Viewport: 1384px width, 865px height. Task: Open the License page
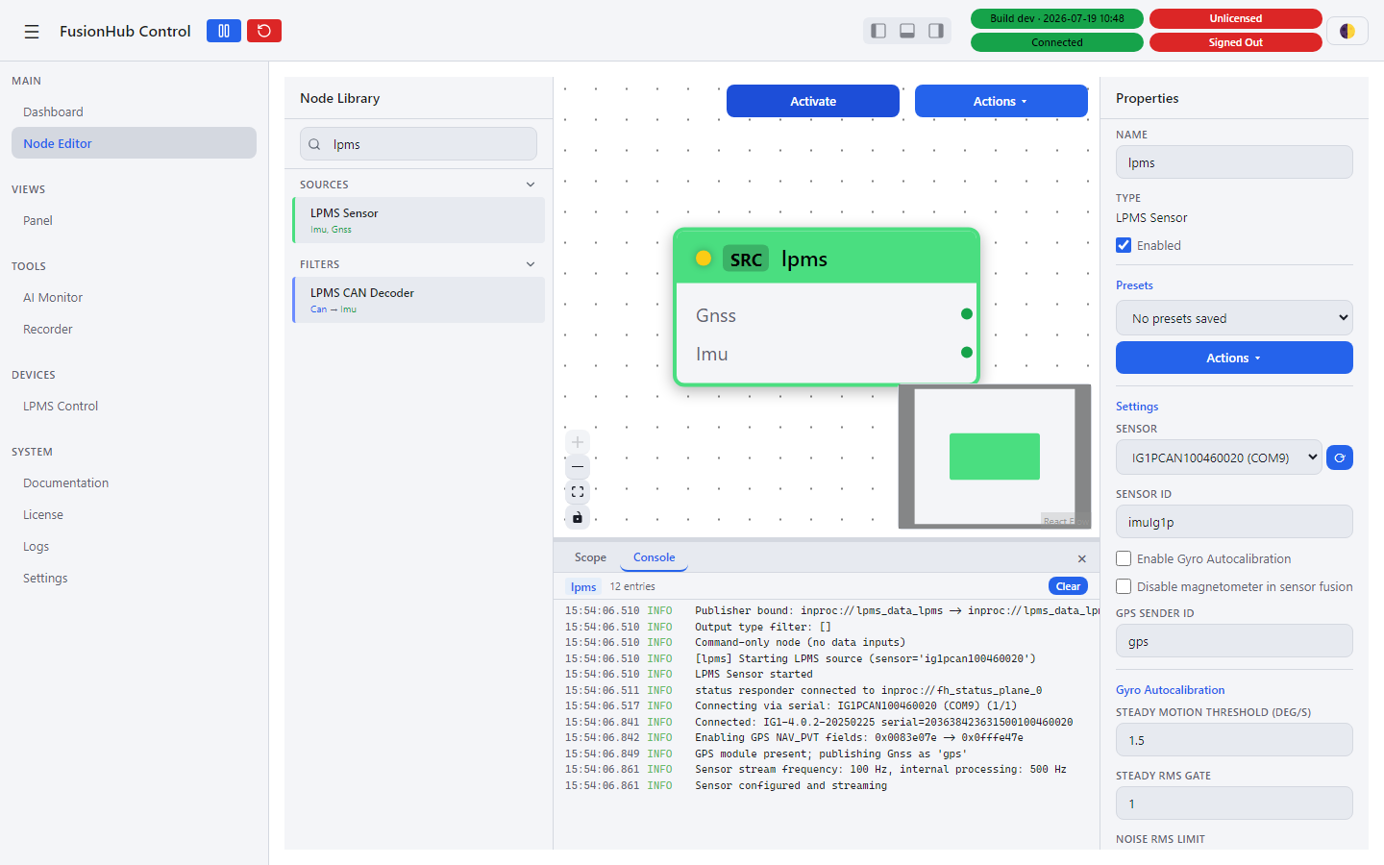tap(134, 514)
